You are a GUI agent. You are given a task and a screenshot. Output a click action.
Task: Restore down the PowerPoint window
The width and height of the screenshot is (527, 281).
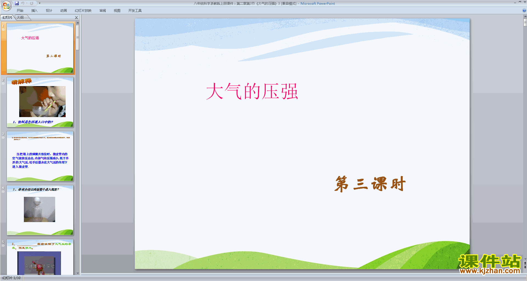[x=520, y=2]
